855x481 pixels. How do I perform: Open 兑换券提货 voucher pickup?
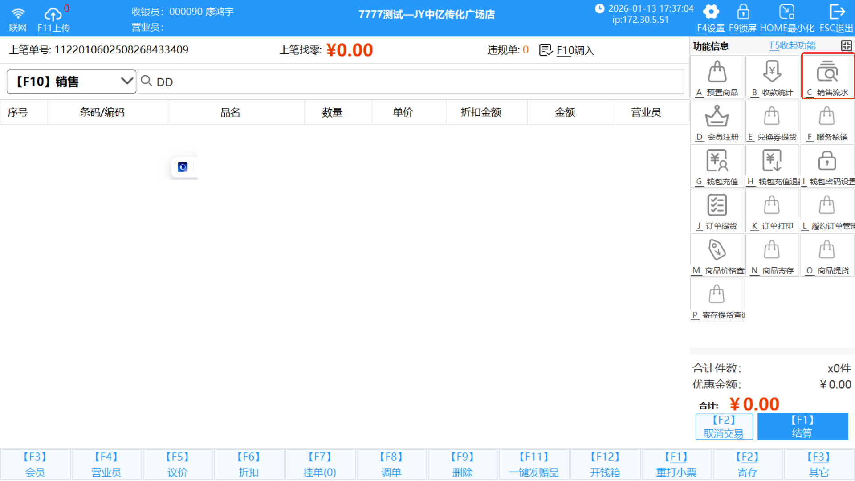coord(772,122)
